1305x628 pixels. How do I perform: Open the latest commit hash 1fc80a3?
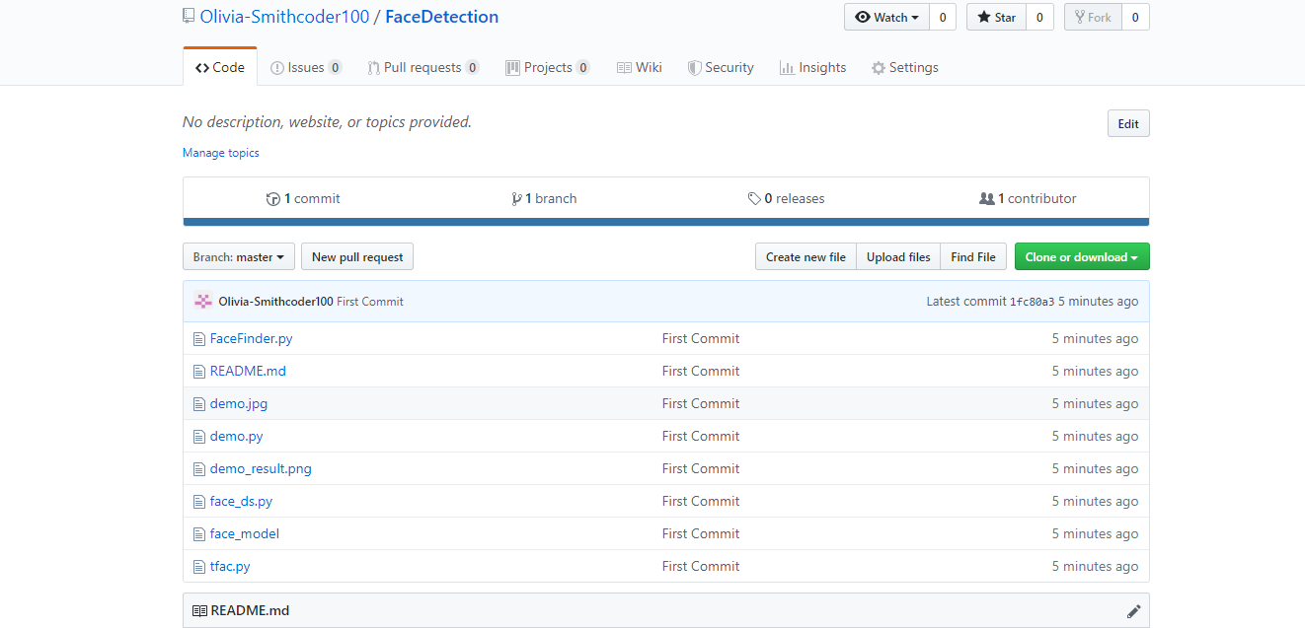point(1032,302)
